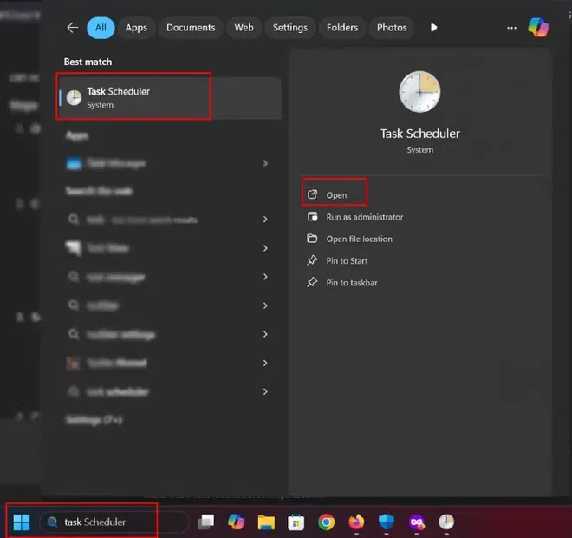Click the large Task Scheduler clock icon
Image resolution: width=572 pixels, height=538 pixels.
(x=419, y=92)
